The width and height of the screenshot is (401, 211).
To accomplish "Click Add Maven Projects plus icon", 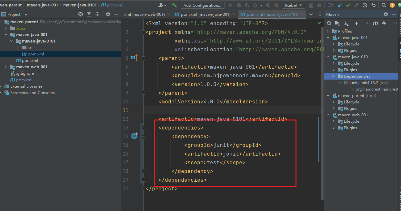I will tap(356, 23).
